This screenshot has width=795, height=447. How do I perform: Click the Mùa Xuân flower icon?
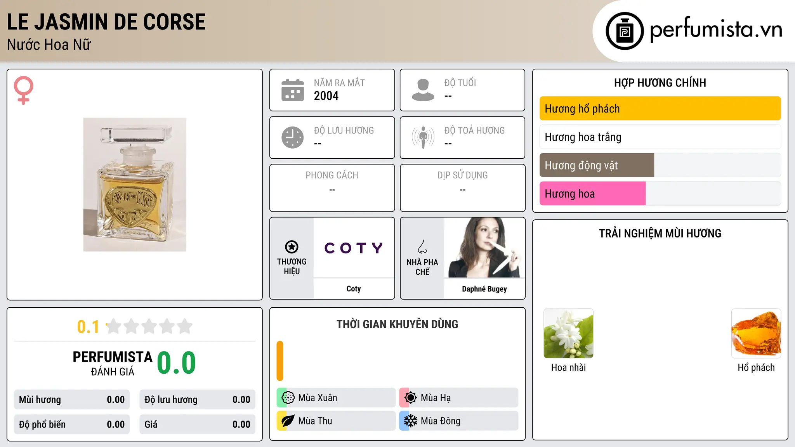tap(288, 398)
